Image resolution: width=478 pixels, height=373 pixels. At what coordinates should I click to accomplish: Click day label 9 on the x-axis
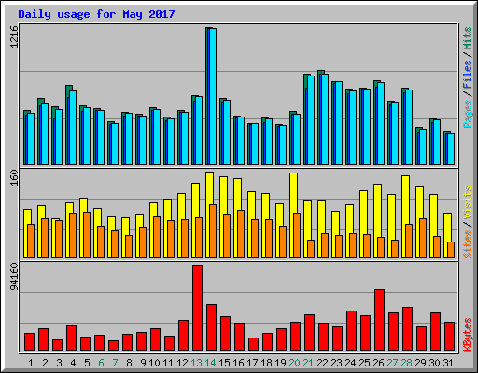pyautogui.click(x=143, y=363)
